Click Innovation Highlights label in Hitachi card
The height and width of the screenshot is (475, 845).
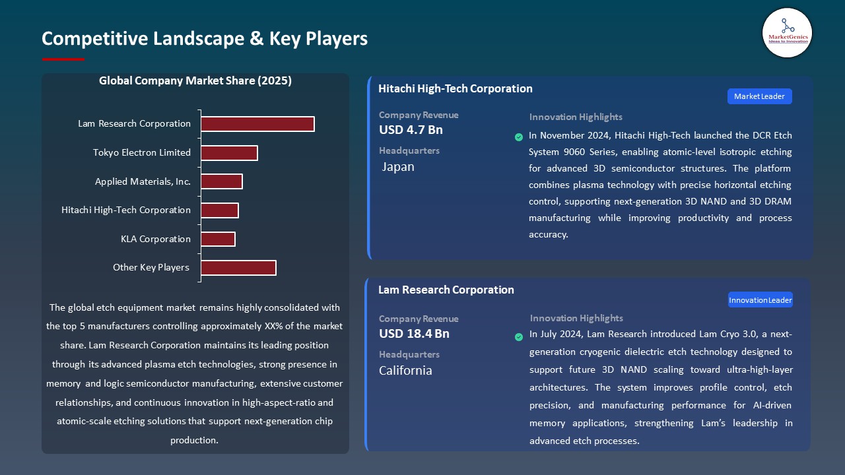576,117
